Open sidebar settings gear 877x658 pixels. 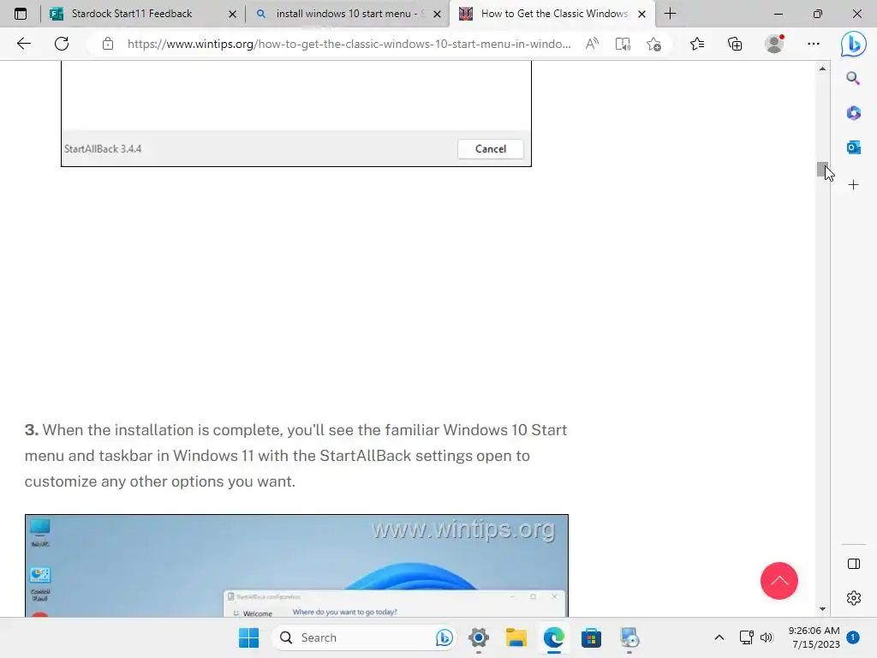(854, 598)
